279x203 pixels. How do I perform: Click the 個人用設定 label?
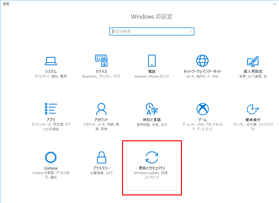pyautogui.click(x=253, y=72)
